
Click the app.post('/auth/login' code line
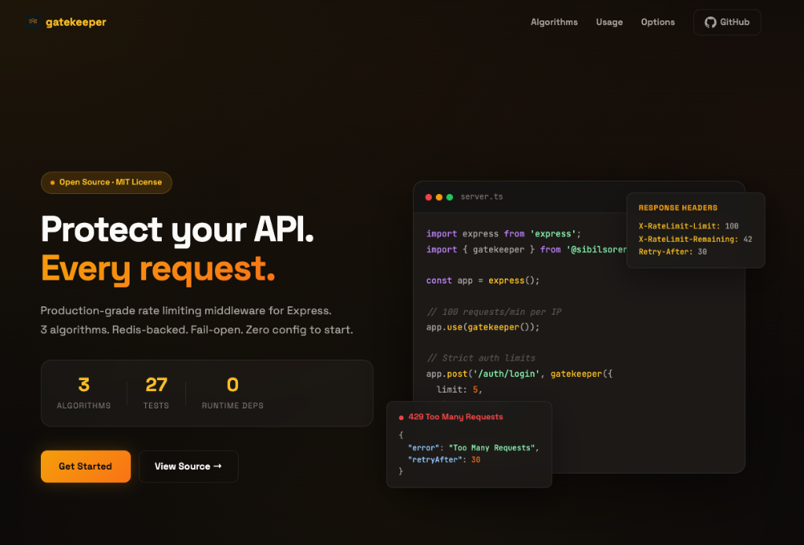[x=520, y=374]
